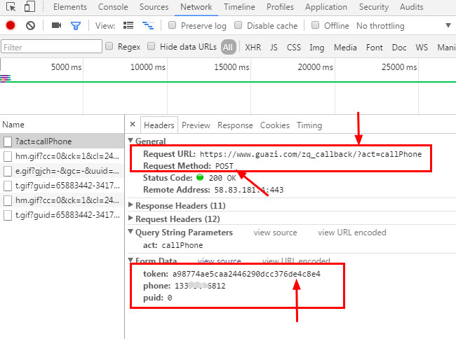Close the request details panel
This screenshot has height=339, width=456.
(133, 125)
